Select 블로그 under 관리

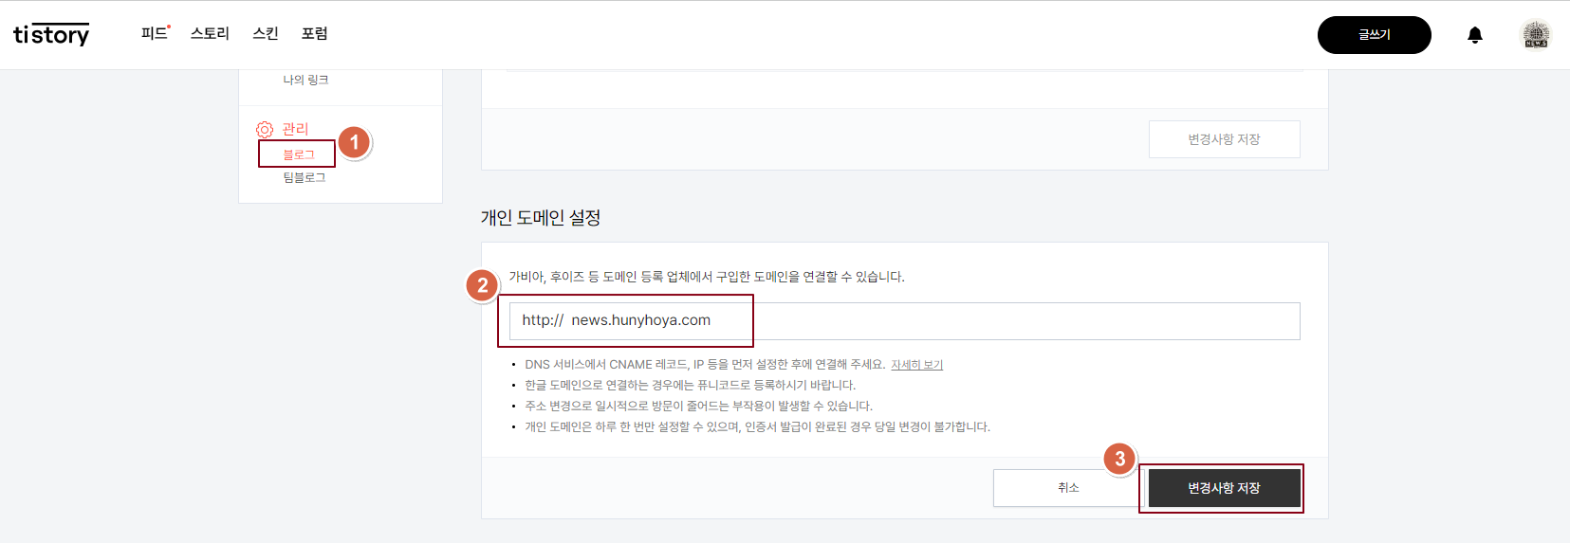pyautogui.click(x=299, y=154)
